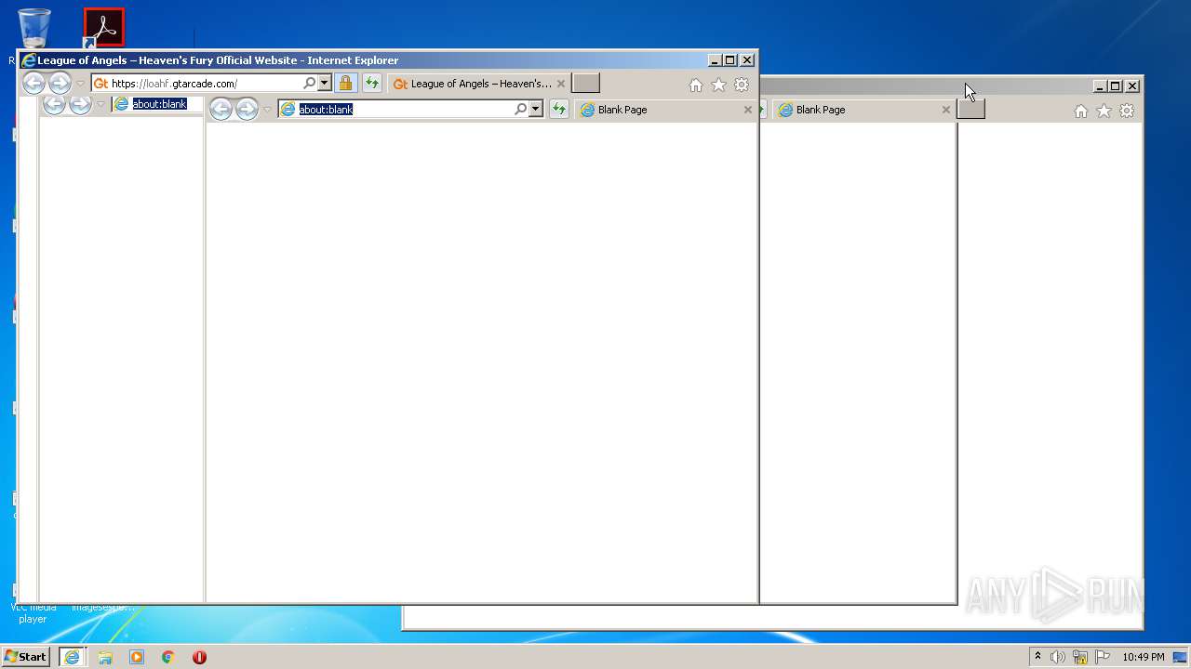Click the about:blank field in the left nested frame
Viewport: 1191px width, 669px height.
tap(158, 104)
